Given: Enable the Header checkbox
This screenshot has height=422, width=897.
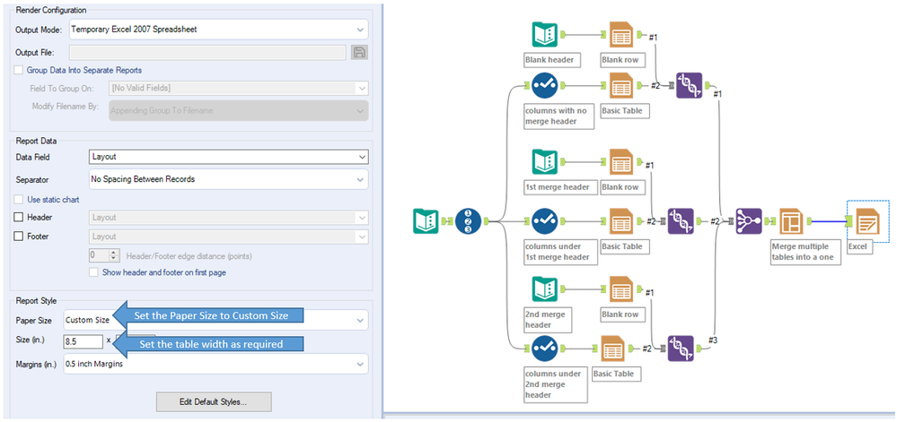Looking at the screenshot, I should tap(19, 218).
